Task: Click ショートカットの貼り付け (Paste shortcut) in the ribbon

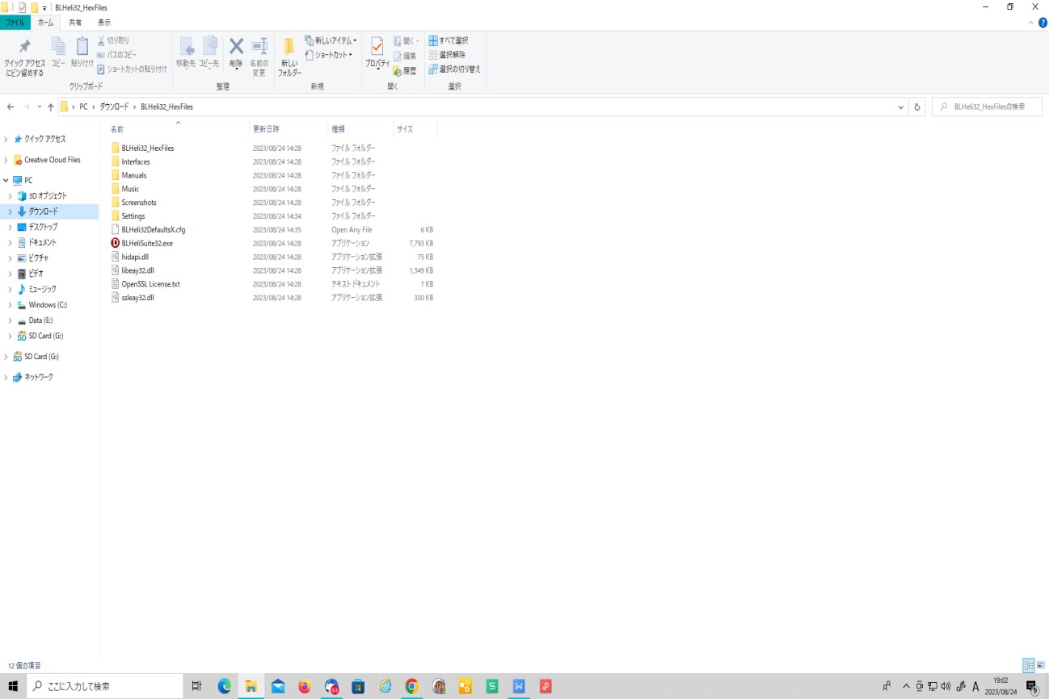Action: point(132,69)
